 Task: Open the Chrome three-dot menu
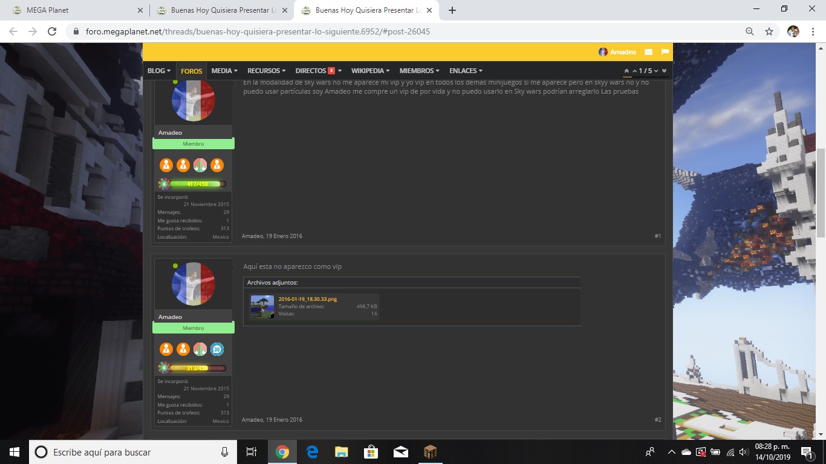(x=813, y=31)
